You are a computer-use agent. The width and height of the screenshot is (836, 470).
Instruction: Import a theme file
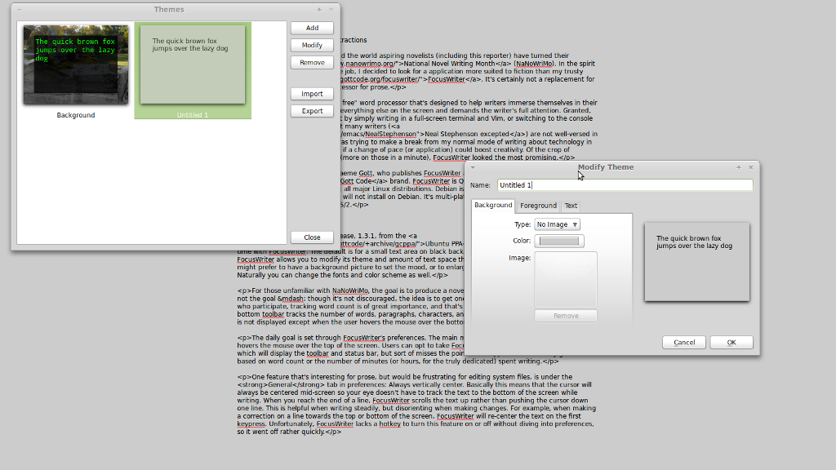(312, 94)
